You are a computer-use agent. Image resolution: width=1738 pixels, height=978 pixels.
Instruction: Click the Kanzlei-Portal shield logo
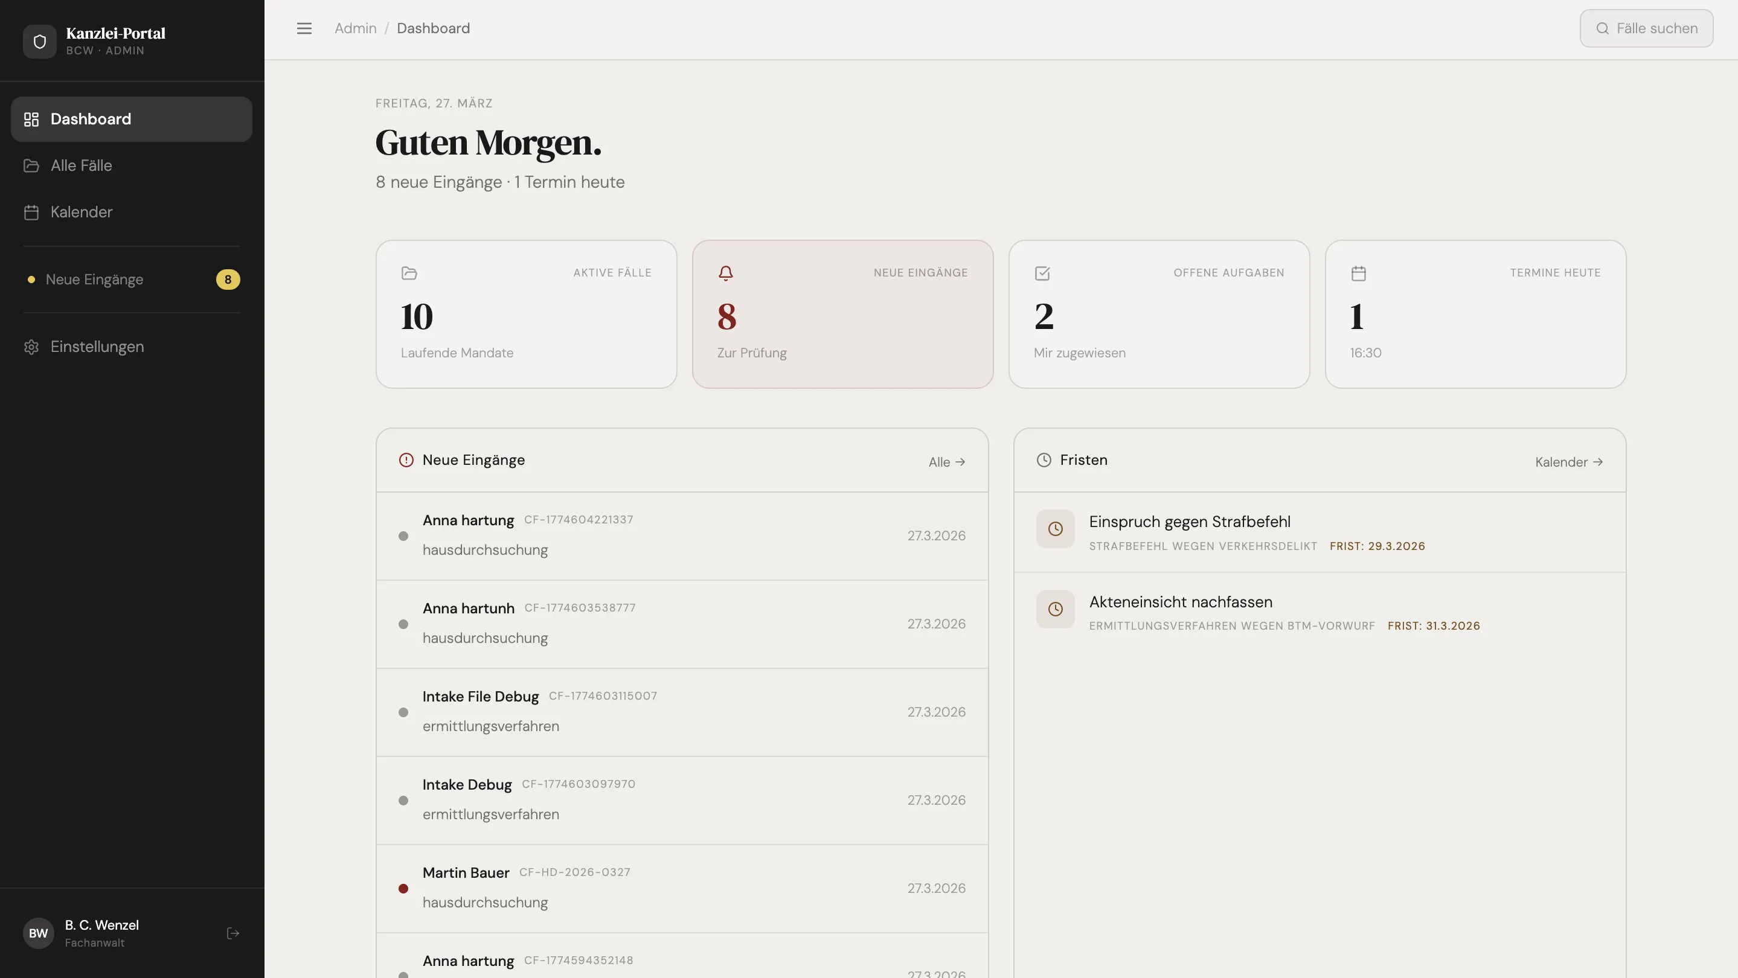point(39,41)
